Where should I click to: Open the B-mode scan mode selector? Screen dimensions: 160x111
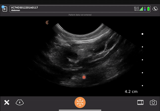[x=20, y=102]
